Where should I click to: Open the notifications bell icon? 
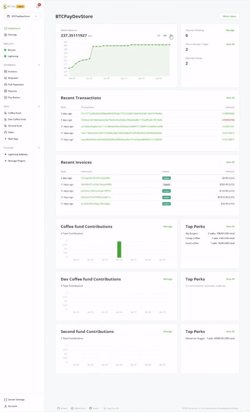click(38, 6)
